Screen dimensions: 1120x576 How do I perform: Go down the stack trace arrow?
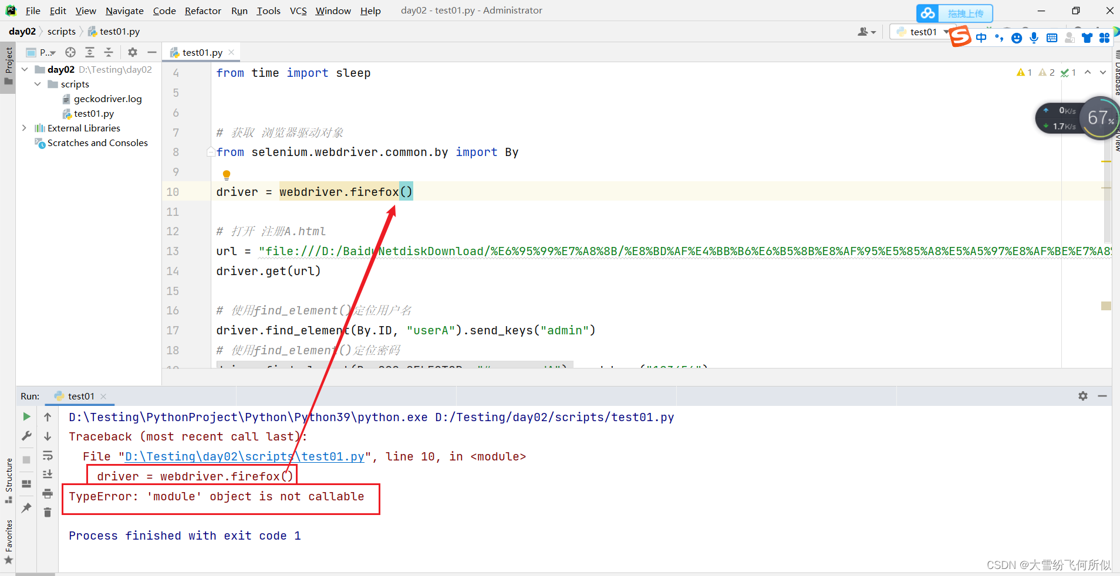point(48,436)
